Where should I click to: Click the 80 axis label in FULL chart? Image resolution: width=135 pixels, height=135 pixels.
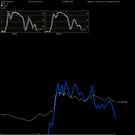tap(87, 13)
